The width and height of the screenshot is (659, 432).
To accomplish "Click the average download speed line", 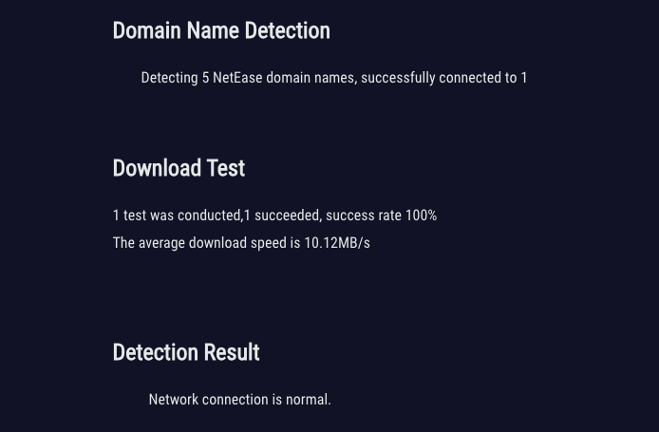I will click(241, 243).
